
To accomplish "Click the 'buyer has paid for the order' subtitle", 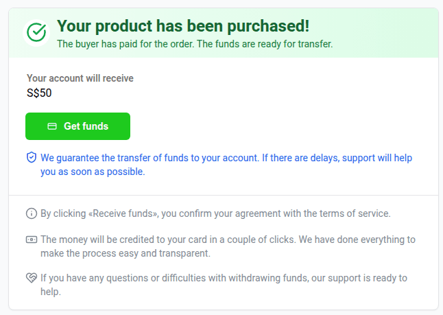I will coord(195,44).
